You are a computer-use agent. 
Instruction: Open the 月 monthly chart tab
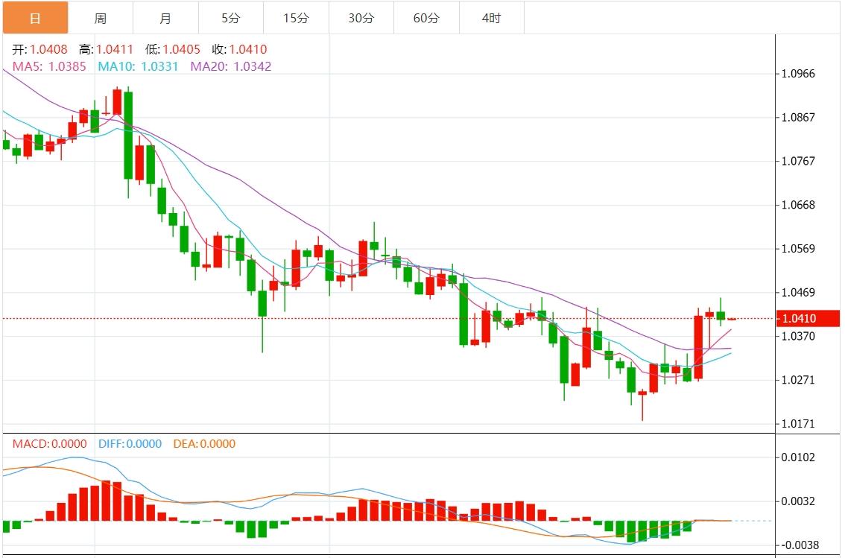coord(165,18)
